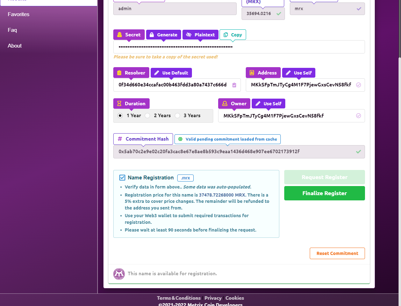The height and width of the screenshot is (306, 401).
Task: Open the Privacy link
Action: (x=213, y=298)
